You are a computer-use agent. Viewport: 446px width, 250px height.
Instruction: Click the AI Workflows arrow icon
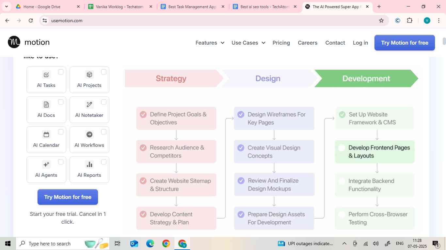coord(89,134)
